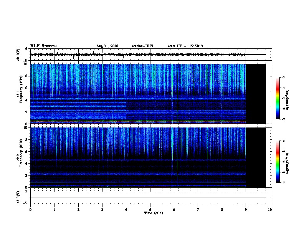The height and width of the screenshot is (235, 304).
Task: Click the bright vertical spike in ch.2 spectrogram
Action: click(178, 157)
